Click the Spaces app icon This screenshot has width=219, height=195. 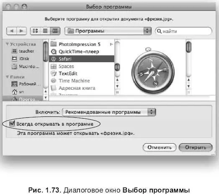click(x=54, y=66)
